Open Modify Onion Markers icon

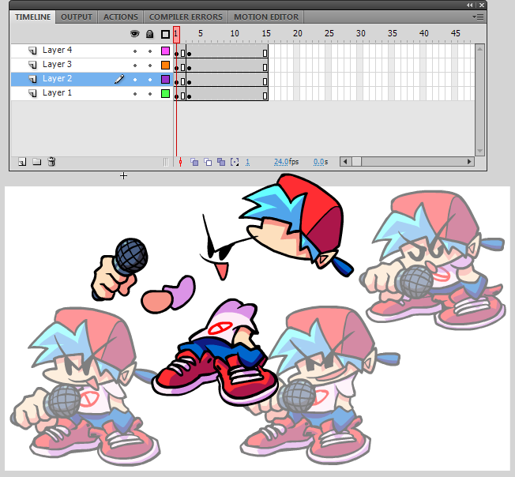pyautogui.click(x=235, y=162)
